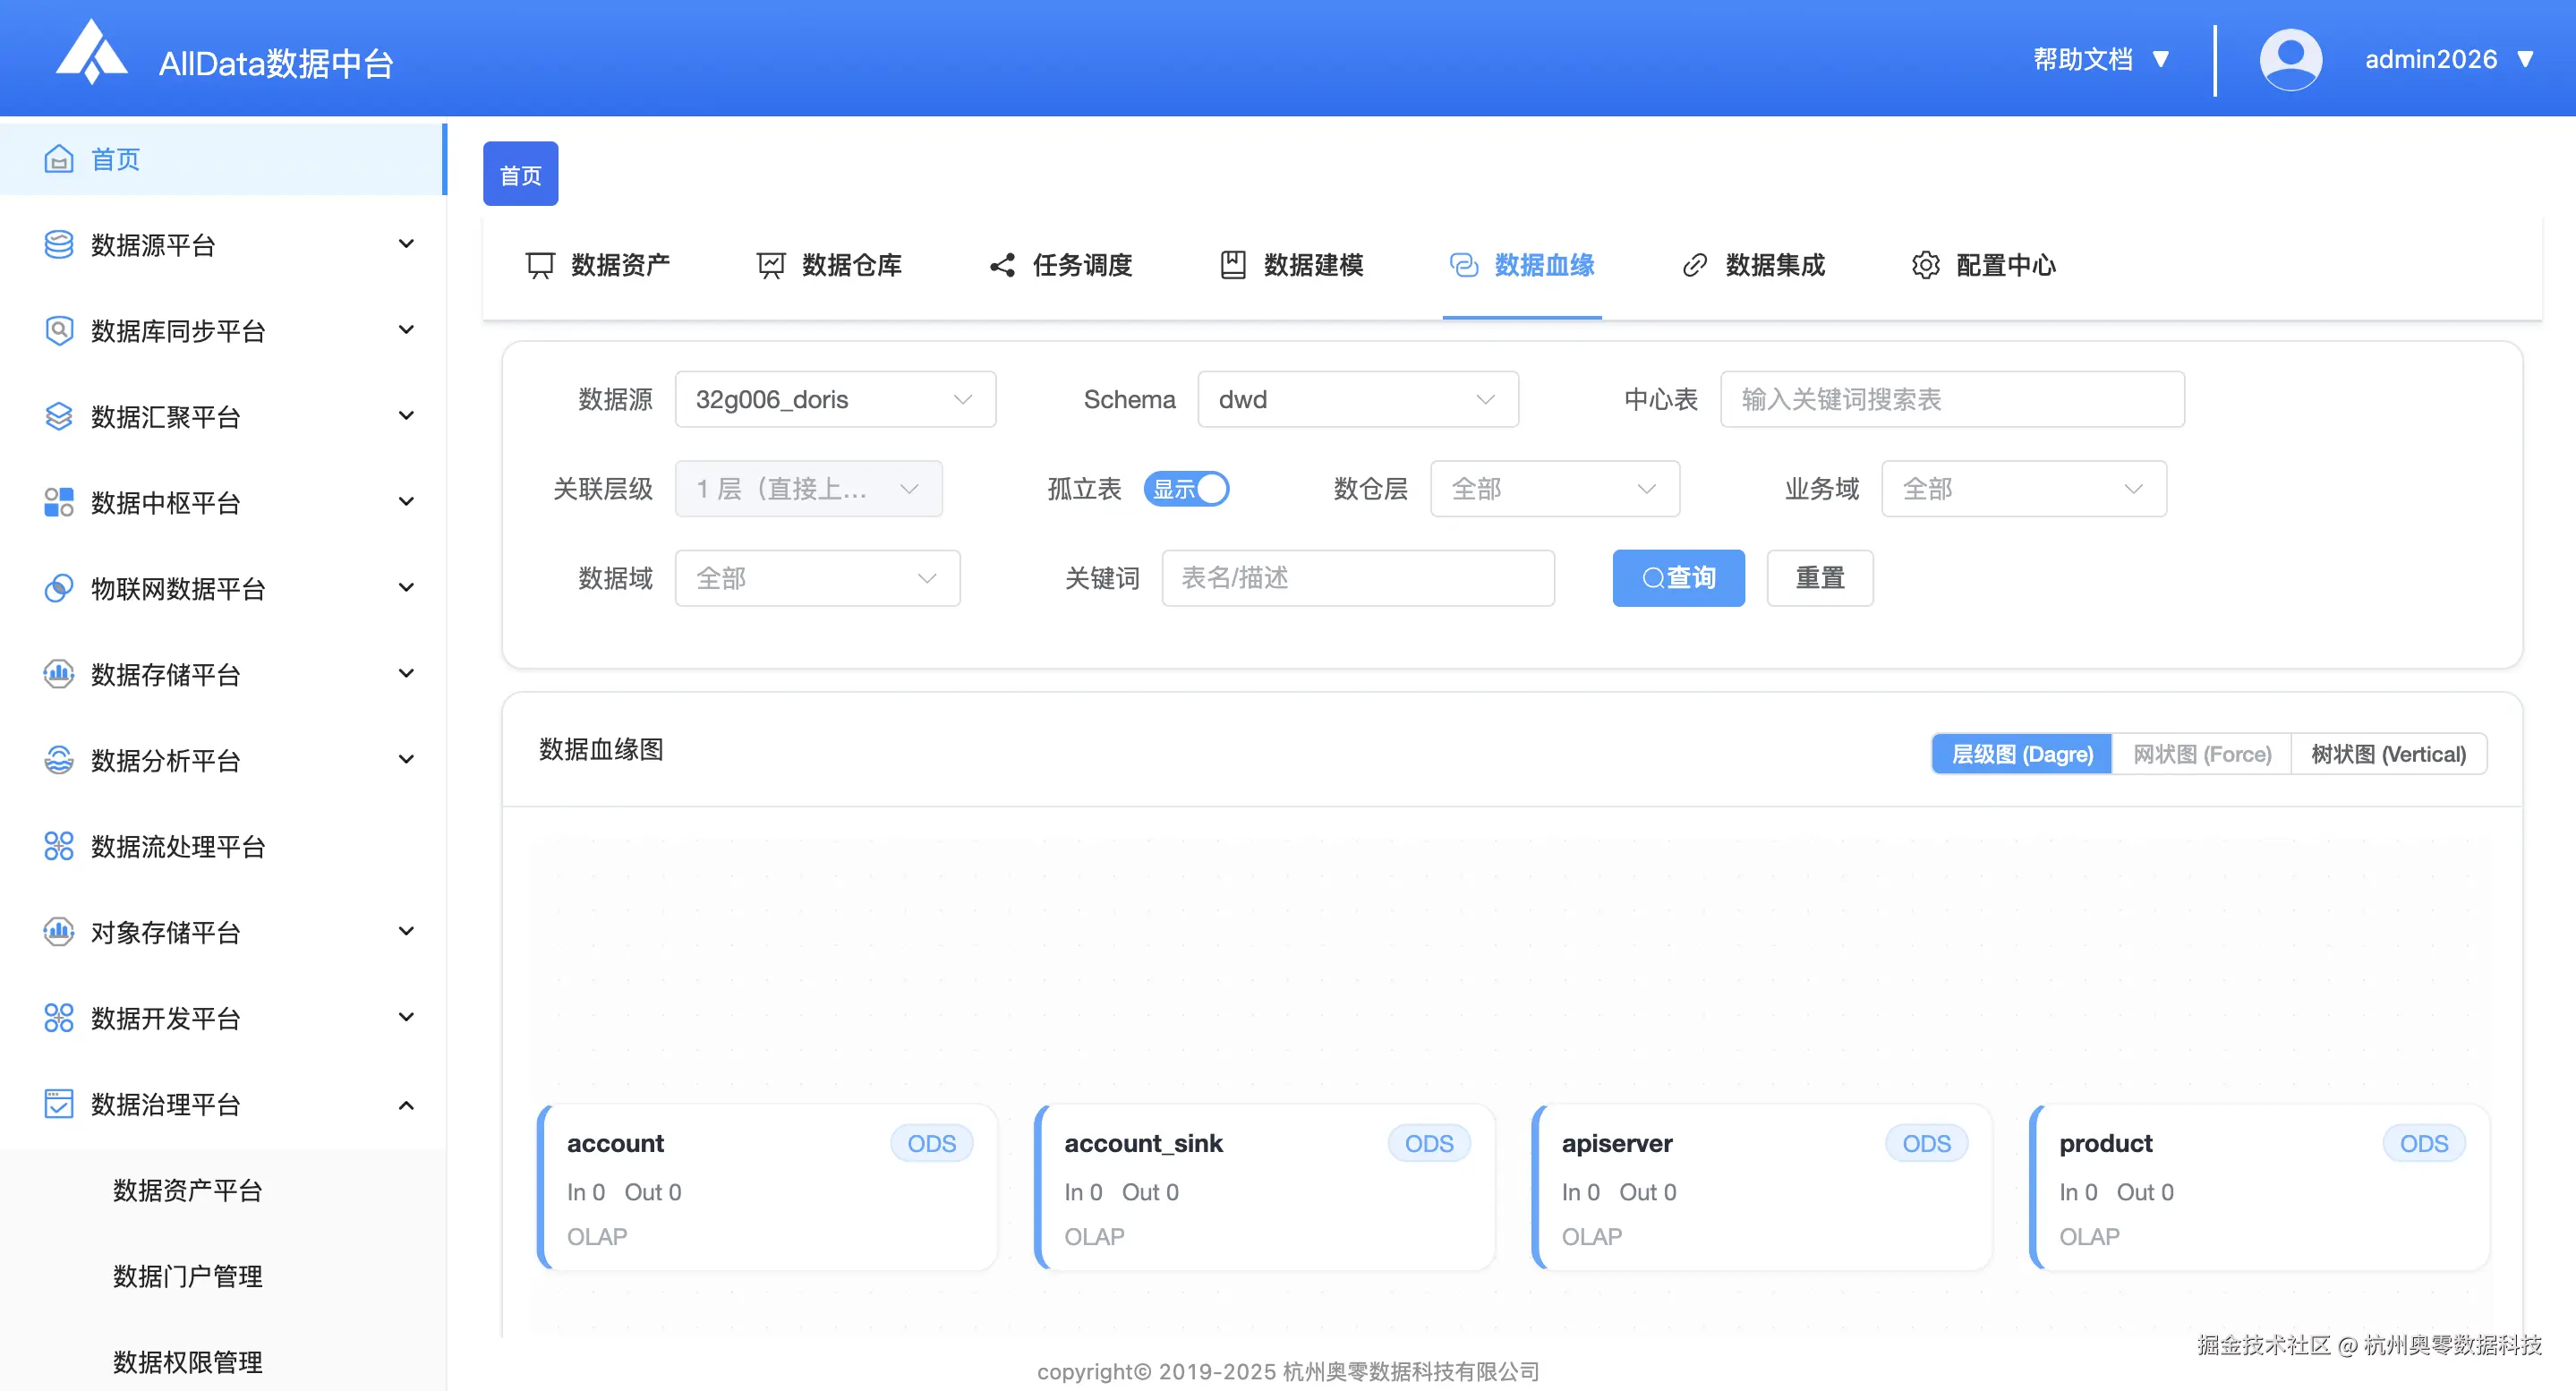
Task: Click the 重置 reset button
Action: (x=1819, y=578)
